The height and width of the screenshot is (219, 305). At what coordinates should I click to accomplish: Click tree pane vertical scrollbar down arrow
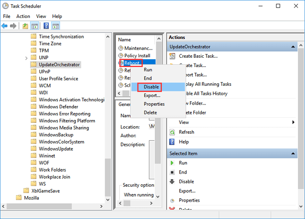pos(108,200)
